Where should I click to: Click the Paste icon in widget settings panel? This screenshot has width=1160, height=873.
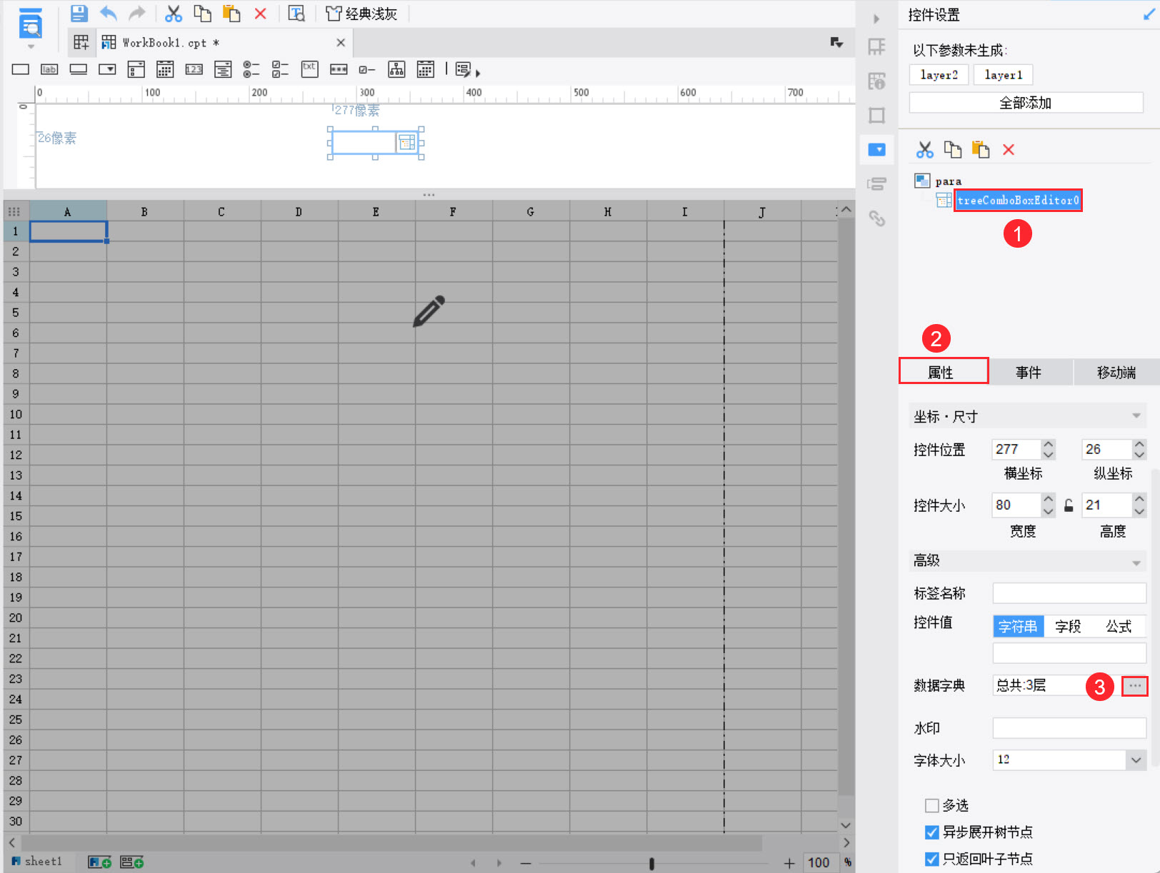[981, 149]
